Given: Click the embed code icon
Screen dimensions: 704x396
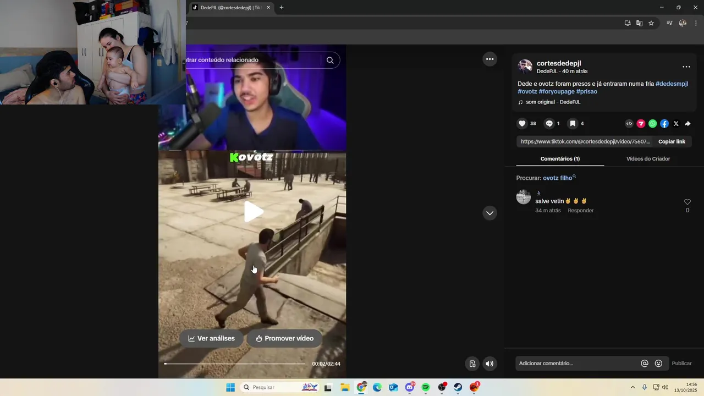Looking at the screenshot, I should pyautogui.click(x=629, y=124).
